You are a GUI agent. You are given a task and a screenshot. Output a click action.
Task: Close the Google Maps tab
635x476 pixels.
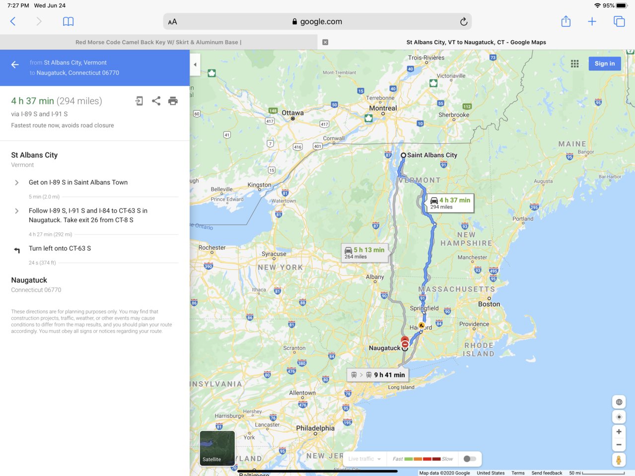tap(325, 42)
